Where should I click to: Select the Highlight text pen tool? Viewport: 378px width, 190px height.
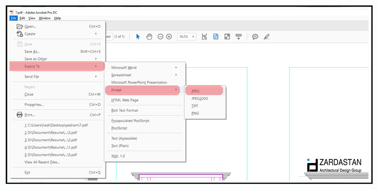[x=266, y=37]
